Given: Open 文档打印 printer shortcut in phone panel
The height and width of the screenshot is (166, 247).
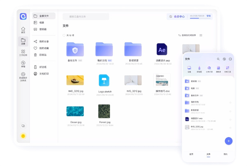Looking at the screenshot, I should (x=209, y=69).
